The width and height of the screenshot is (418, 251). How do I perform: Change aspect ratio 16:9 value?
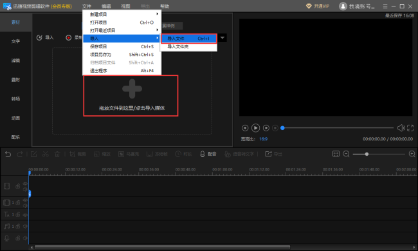pos(264,139)
